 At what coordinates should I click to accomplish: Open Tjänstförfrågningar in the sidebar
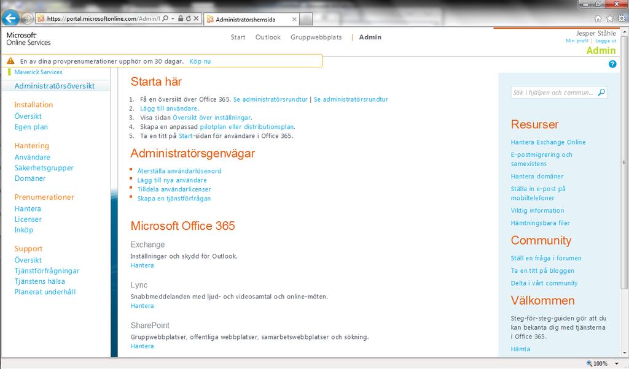[47, 271]
